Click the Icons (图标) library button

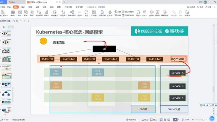32,13
